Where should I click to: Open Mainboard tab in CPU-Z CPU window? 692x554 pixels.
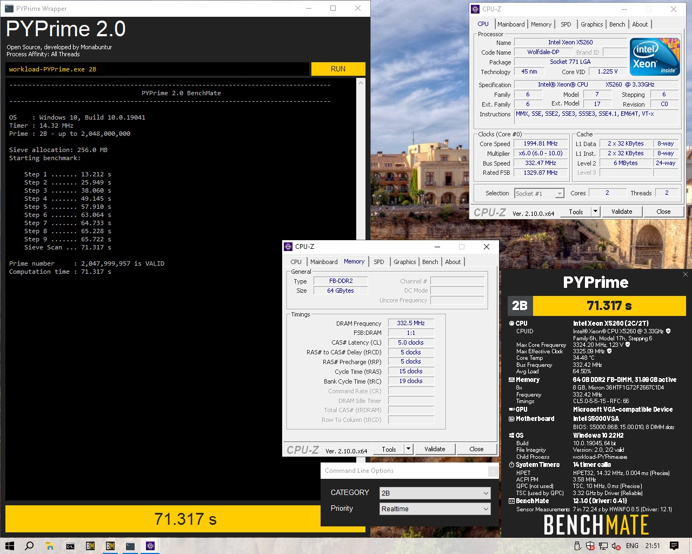511,24
